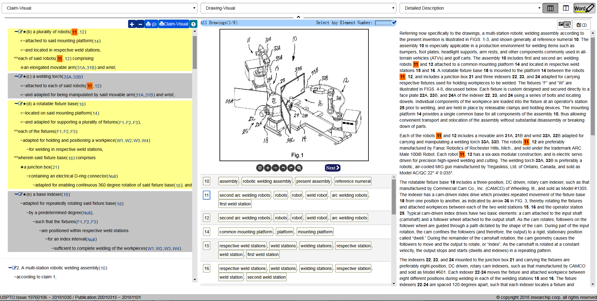Toggle the three-column layout button
This screenshot has width=597, height=301.
tap(550, 8)
